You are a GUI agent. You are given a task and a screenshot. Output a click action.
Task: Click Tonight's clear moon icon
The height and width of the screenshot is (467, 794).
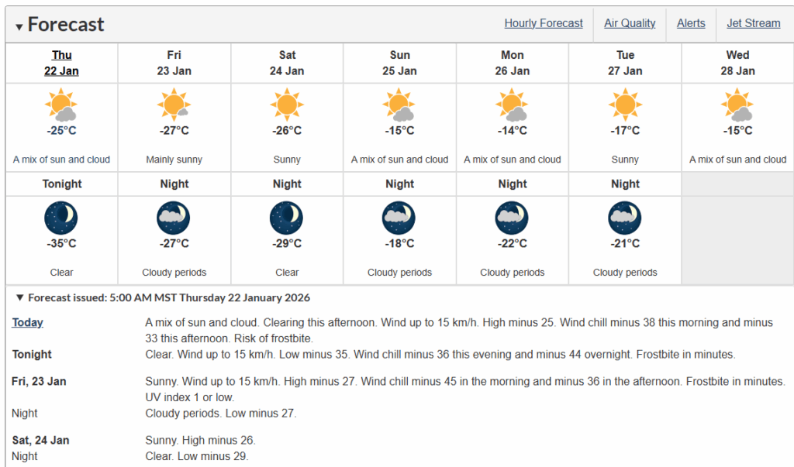pyautogui.click(x=61, y=218)
